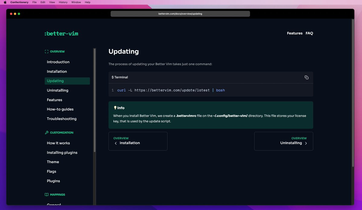Image resolution: width=362 pixels, height=210 pixels.
Task: Click the left chevron beside Installation
Action: coord(116,143)
